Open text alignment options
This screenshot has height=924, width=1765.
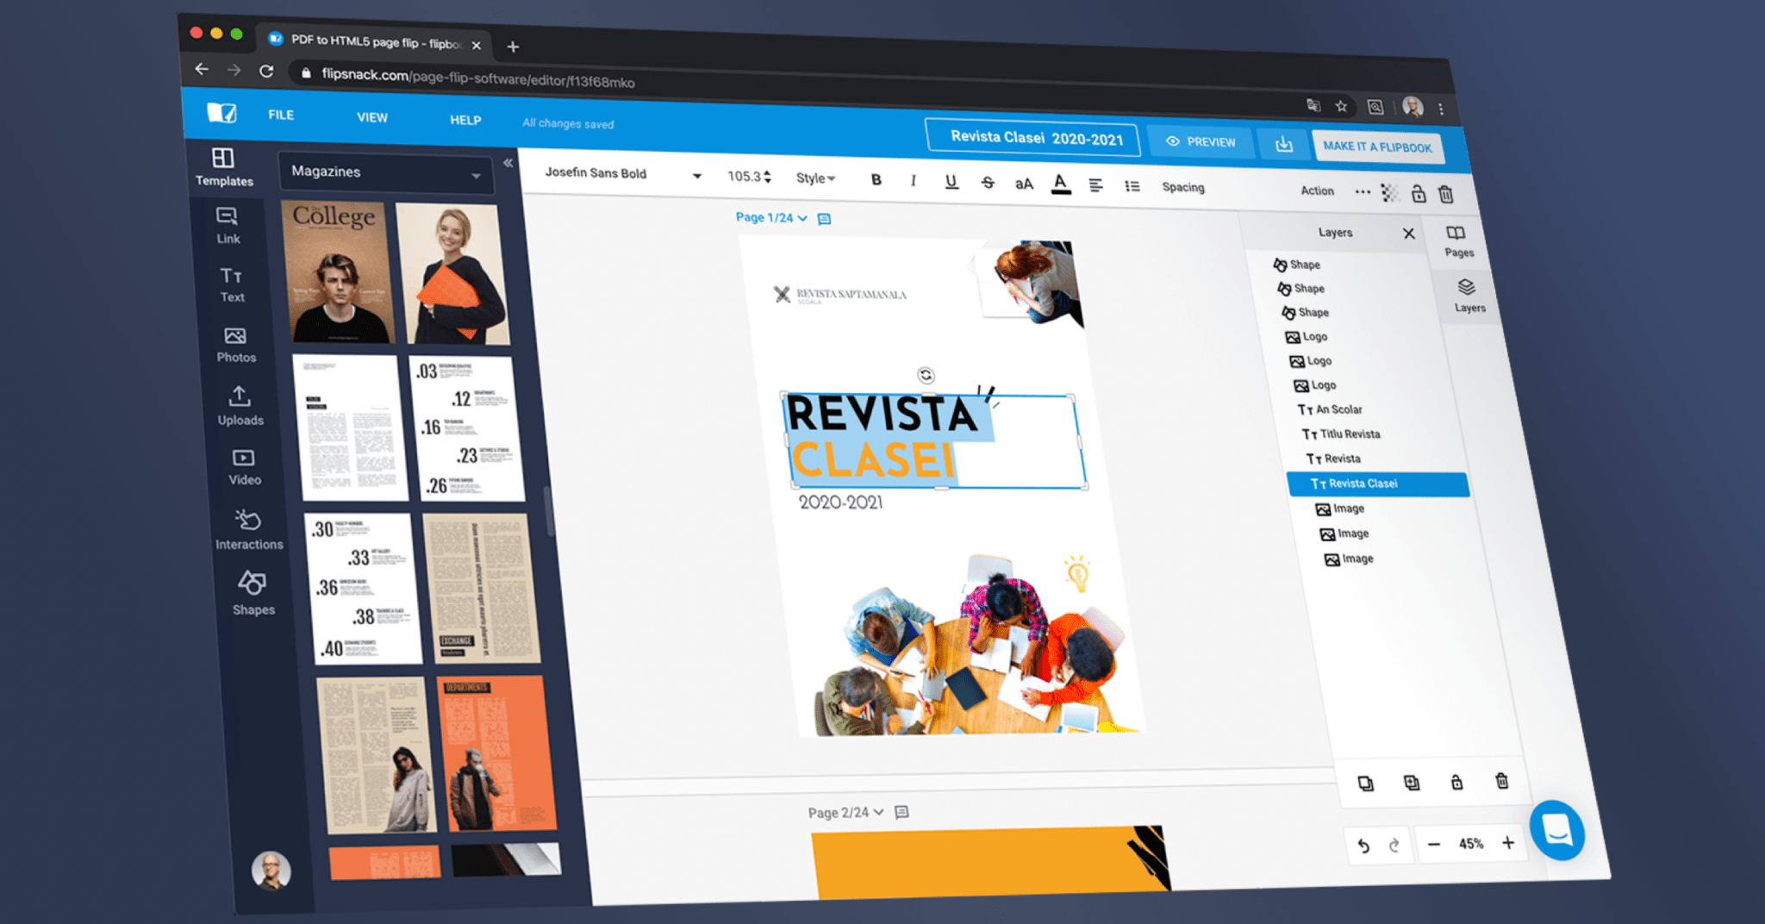pos(1095,184)
